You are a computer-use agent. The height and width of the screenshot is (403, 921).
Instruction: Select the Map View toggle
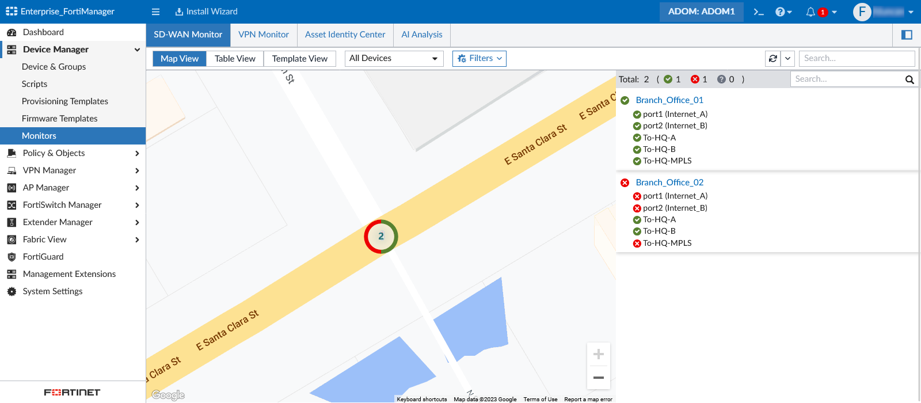click(180, 59)
